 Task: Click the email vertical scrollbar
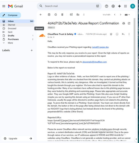[x=134, y=63]
